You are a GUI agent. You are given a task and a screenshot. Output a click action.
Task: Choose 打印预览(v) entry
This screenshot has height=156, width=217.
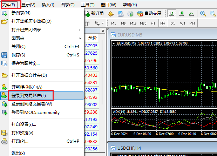coord(42,133)
